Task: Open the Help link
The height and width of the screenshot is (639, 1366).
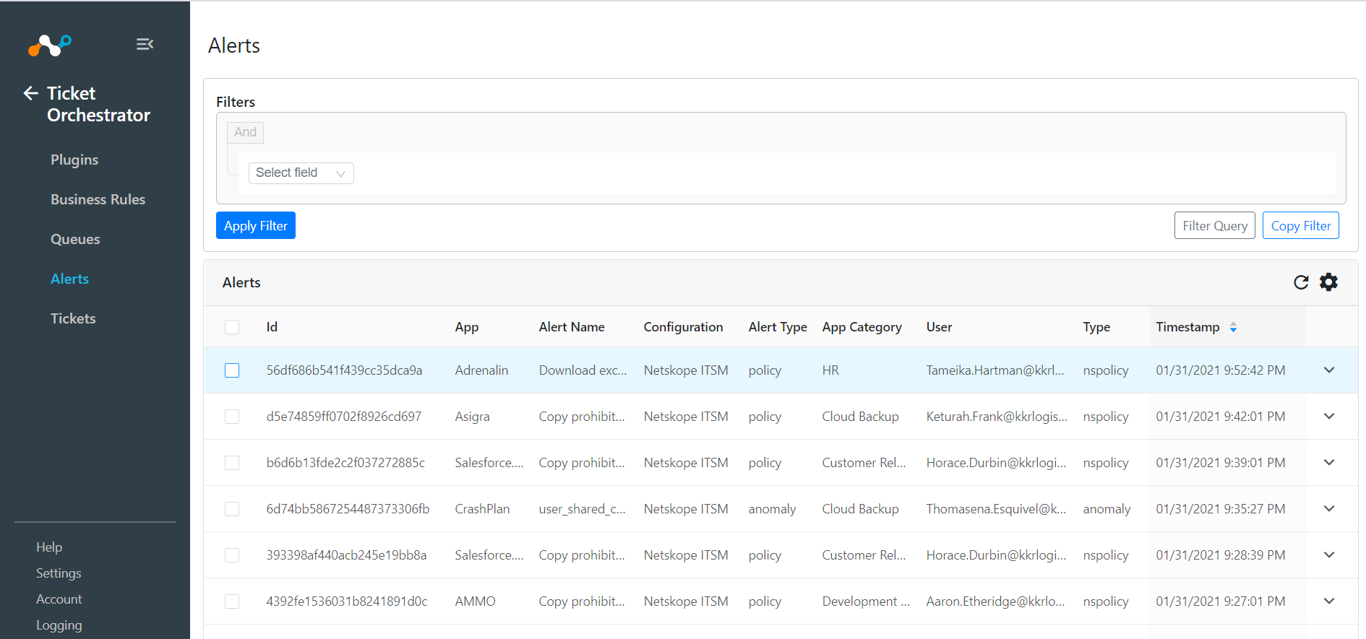Action: (x=49, y=547)
